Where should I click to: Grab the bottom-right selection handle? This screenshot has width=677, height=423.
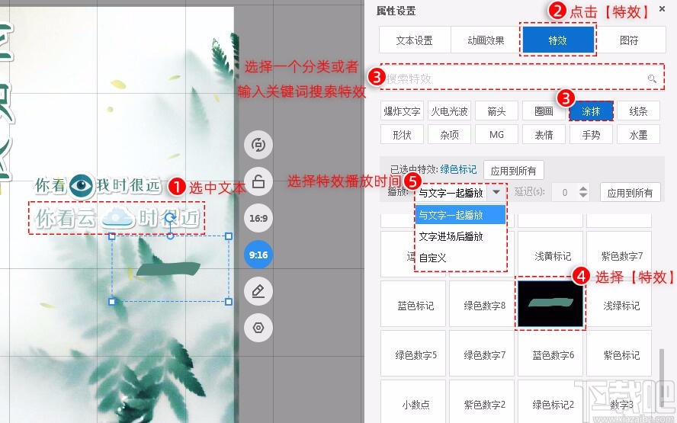(x=229, y=301)
